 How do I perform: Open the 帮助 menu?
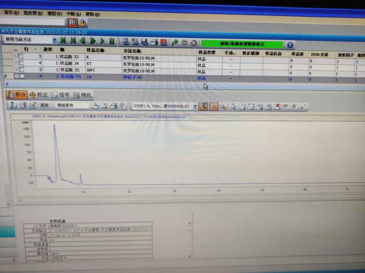(92, 14)
